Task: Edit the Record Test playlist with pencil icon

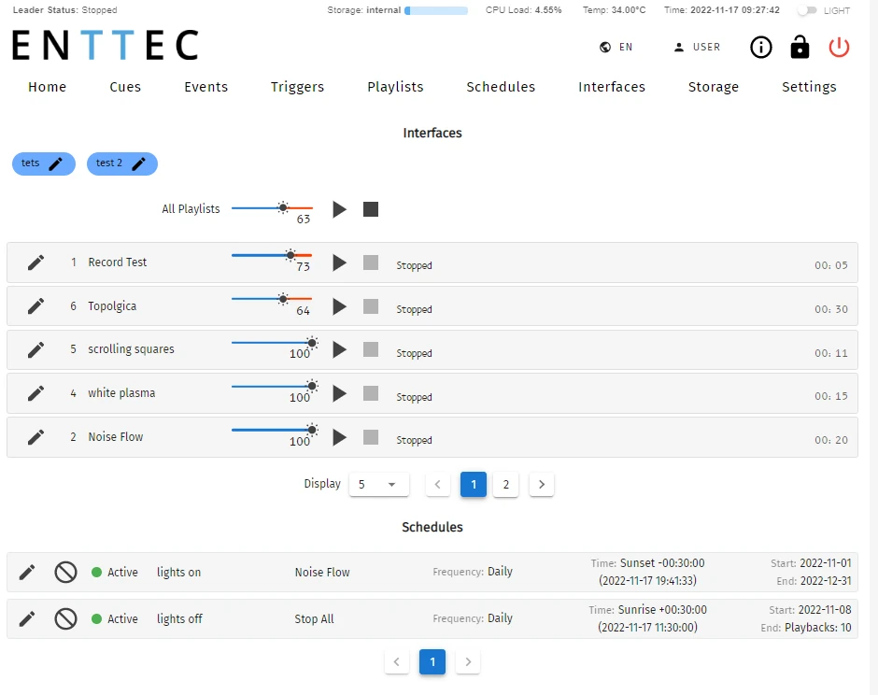Action: point(35,262)
